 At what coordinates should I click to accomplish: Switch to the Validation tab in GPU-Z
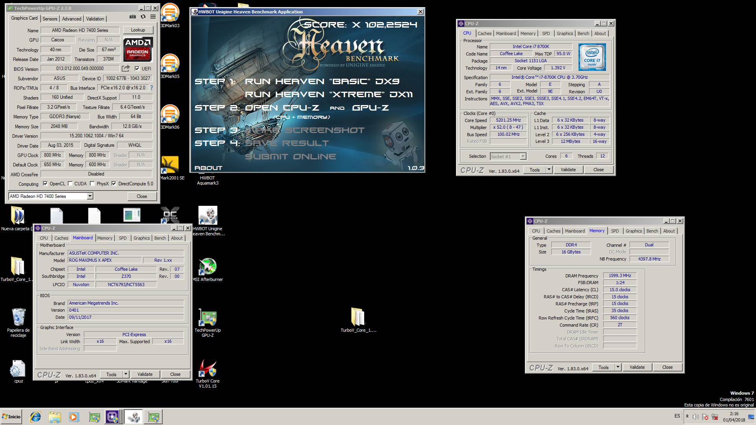(95, 18)
